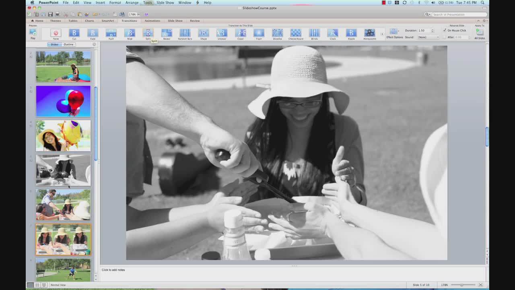Select the grayscale knife slide thumbnail
515x290 pixels.
click(x=63, y=170)
